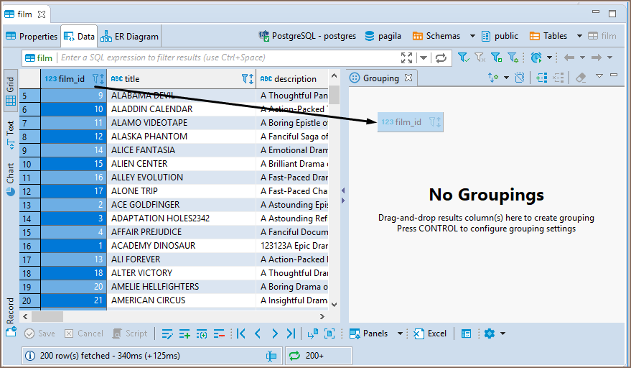Open the filter history dropdown arrow
The width and height of the screenshot is (631, 368).
point(424,57)
